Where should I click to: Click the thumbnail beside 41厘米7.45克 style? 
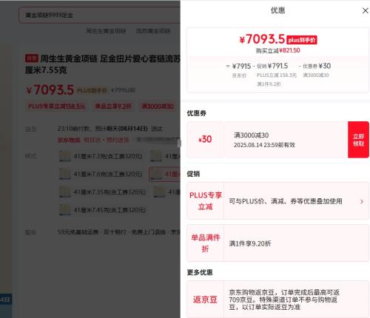tap(65, 210)
